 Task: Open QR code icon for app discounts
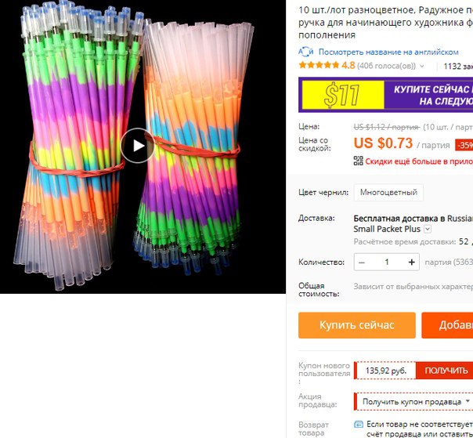pyautogui.click(x=358, y=161)
